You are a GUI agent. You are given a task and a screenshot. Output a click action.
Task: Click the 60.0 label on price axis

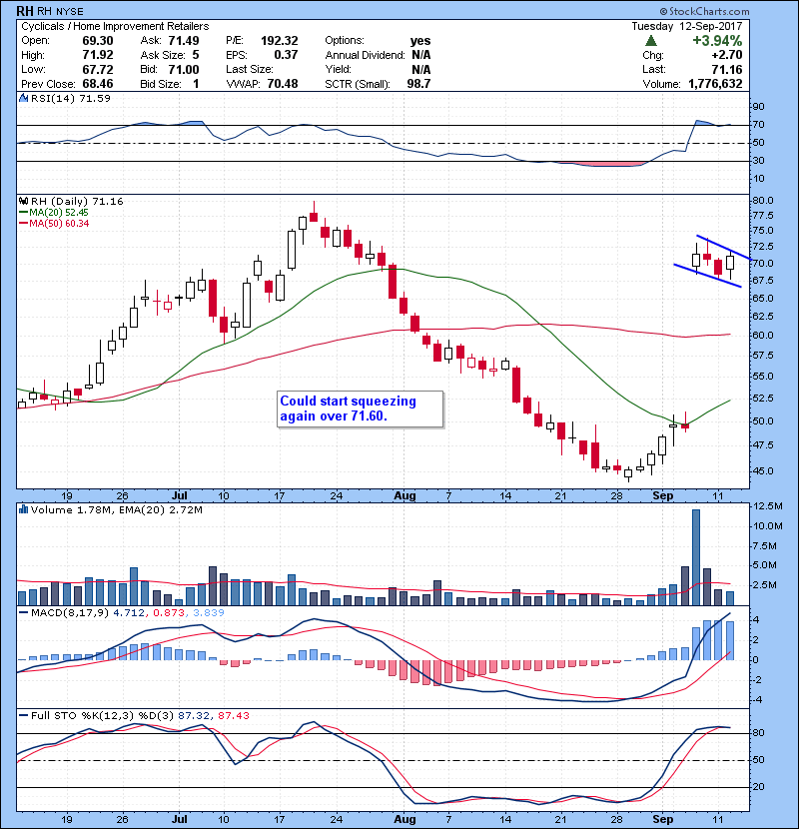coord(763,336)
